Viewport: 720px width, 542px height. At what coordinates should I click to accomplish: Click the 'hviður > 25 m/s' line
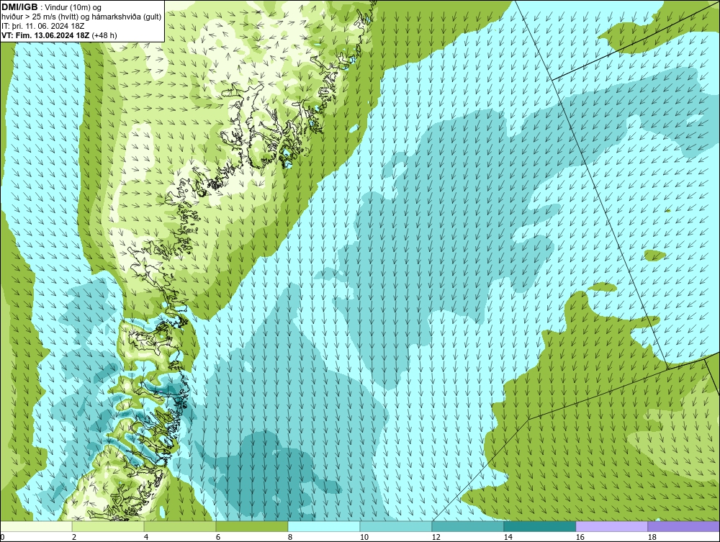[x=81, y=17]
